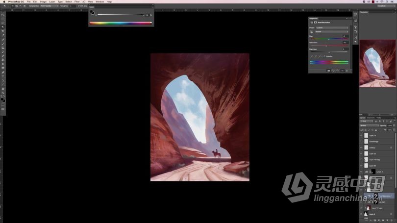Click the link layers icon in Layers footer

[x=366, y=220]
